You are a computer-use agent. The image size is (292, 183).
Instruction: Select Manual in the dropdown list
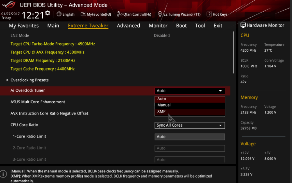(190, 105)
